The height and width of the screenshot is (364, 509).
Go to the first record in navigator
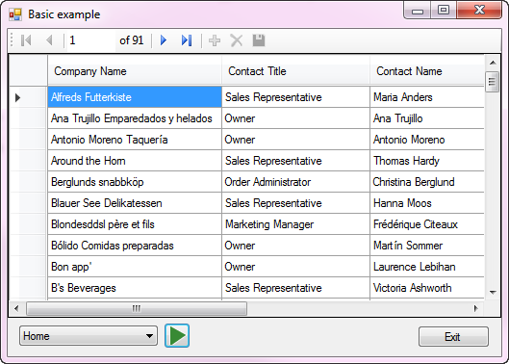click(x=26, y=40)
